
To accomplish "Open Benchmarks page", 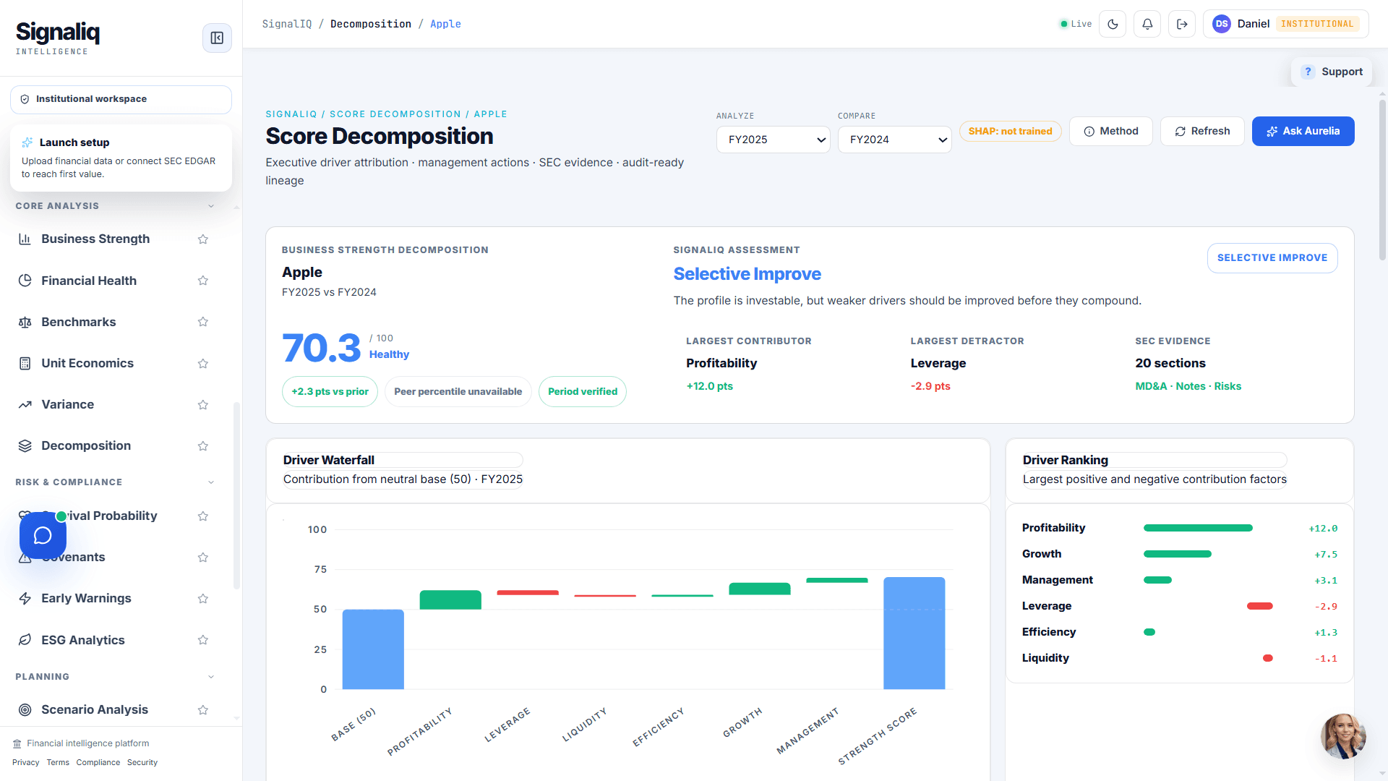I will [79, 322].
